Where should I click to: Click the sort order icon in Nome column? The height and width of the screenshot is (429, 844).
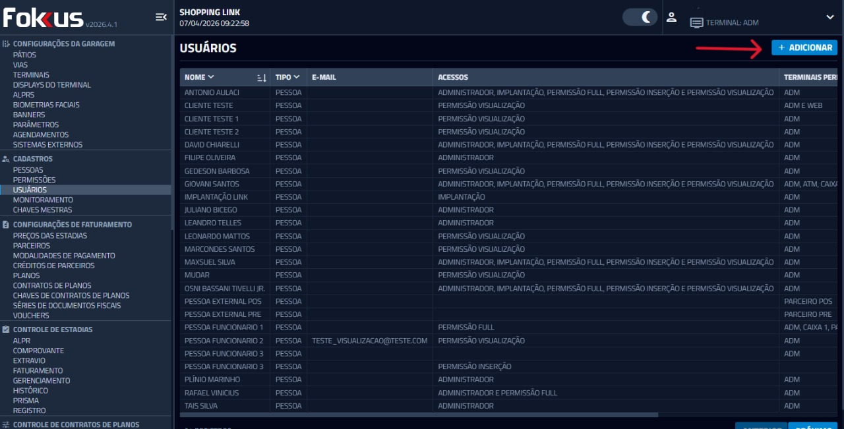[262, 78]
